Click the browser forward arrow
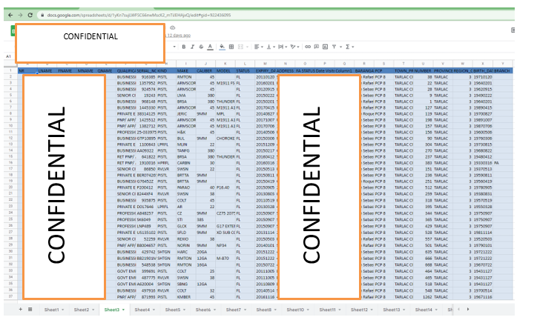This screenshot has height=323, width=537. point(20,15)
